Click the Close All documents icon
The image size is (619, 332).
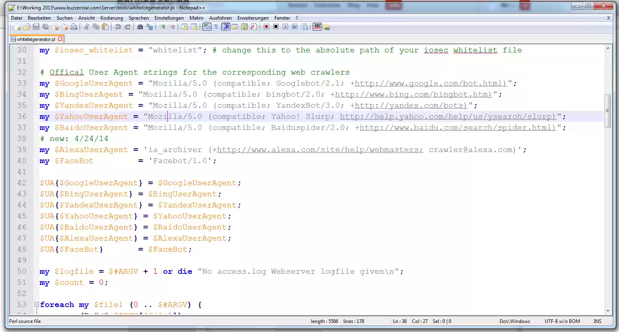pos(64,27)
